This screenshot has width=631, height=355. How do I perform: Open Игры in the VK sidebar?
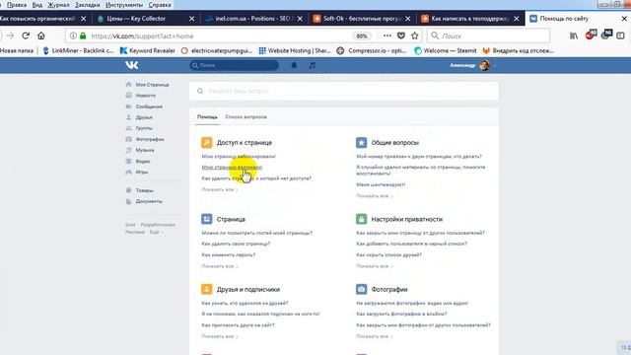(x=137, y=172)
